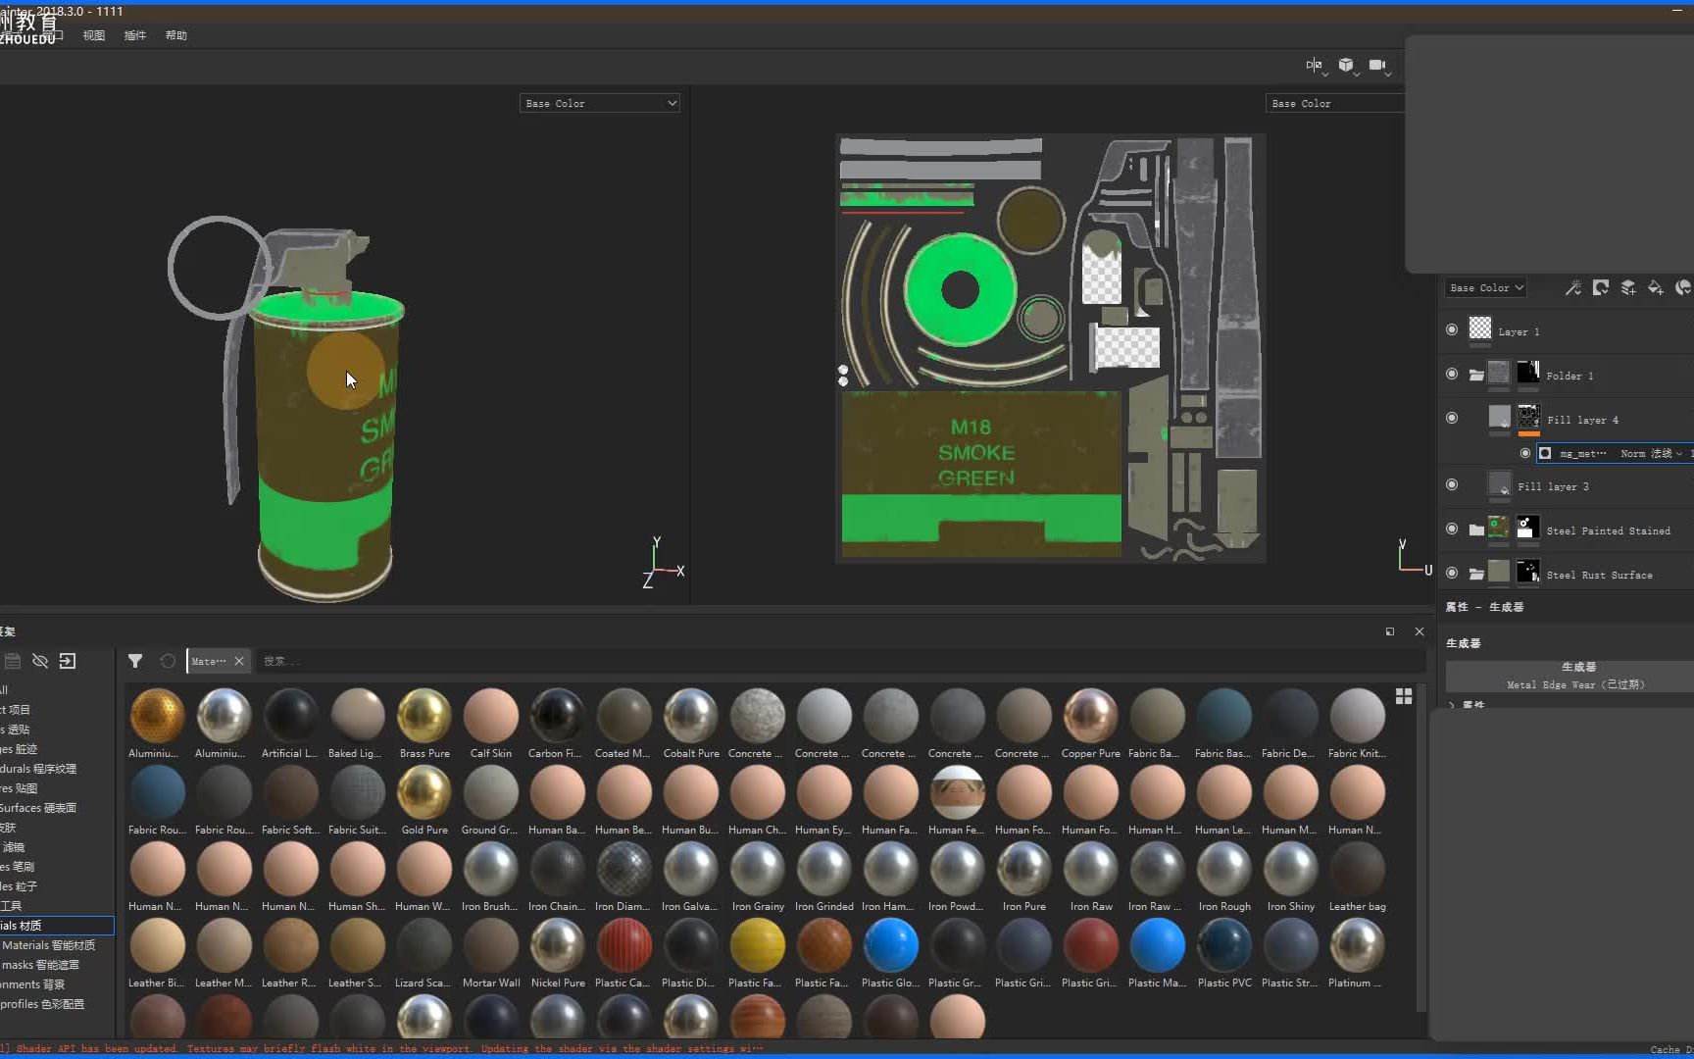Select 智能材质 Smart Materials category
The image size is (1694, 1059).
point(49,945)
